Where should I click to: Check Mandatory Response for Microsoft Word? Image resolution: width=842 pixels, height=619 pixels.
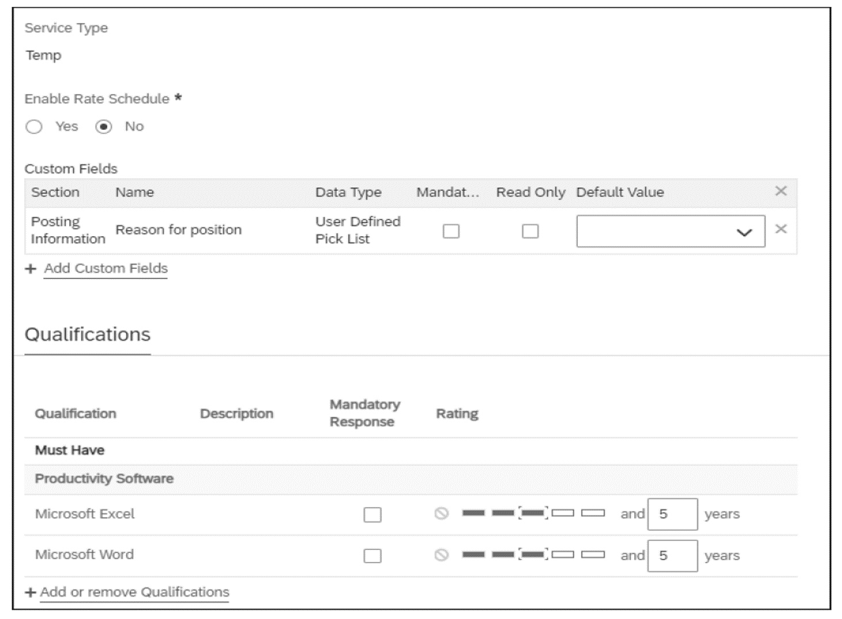click(373, 556)
